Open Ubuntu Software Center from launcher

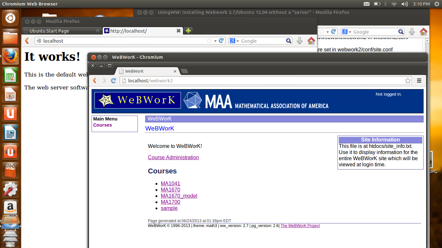(10, 170)
